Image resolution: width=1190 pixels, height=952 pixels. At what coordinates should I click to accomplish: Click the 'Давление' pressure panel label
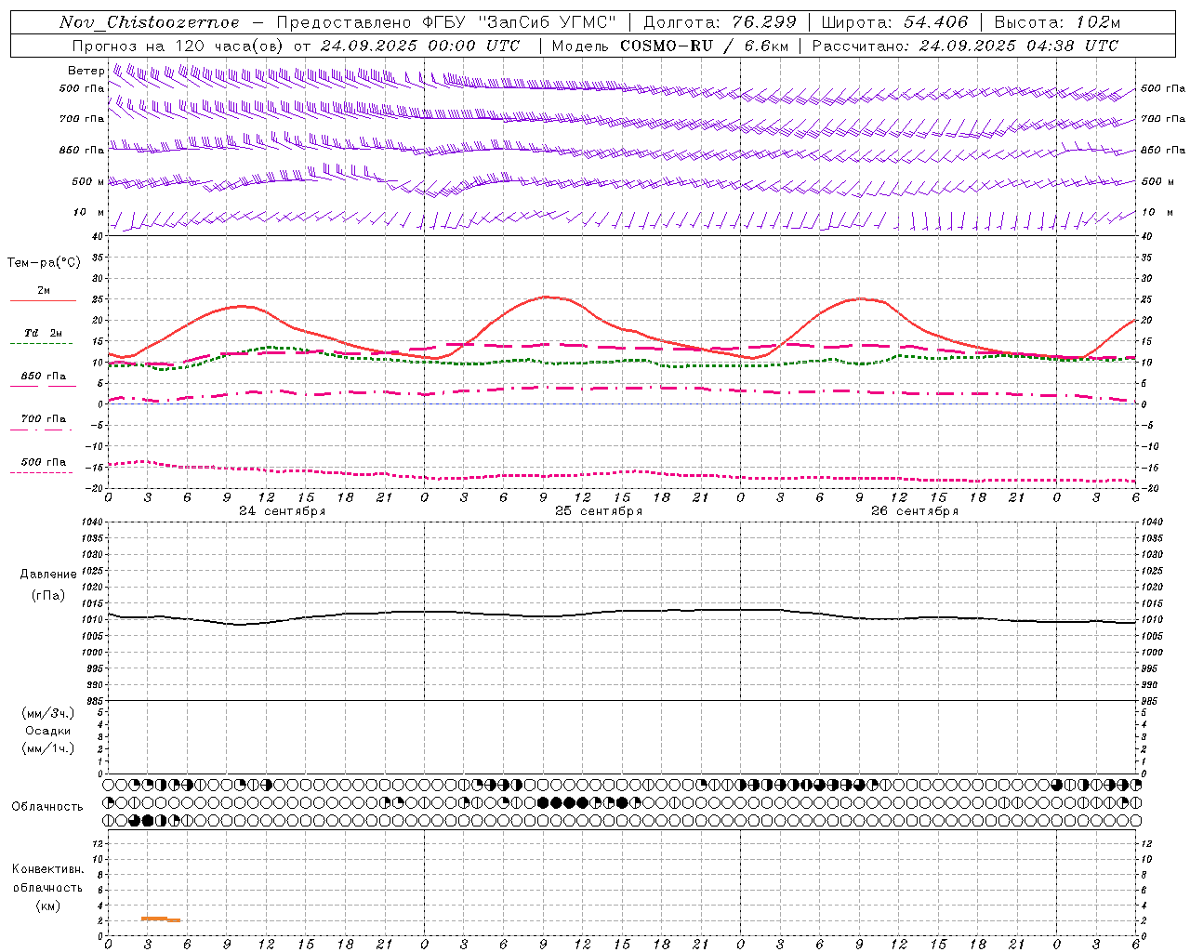click(x=48, y=575)
